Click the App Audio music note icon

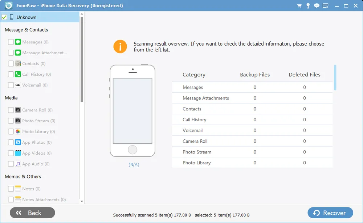18,164
